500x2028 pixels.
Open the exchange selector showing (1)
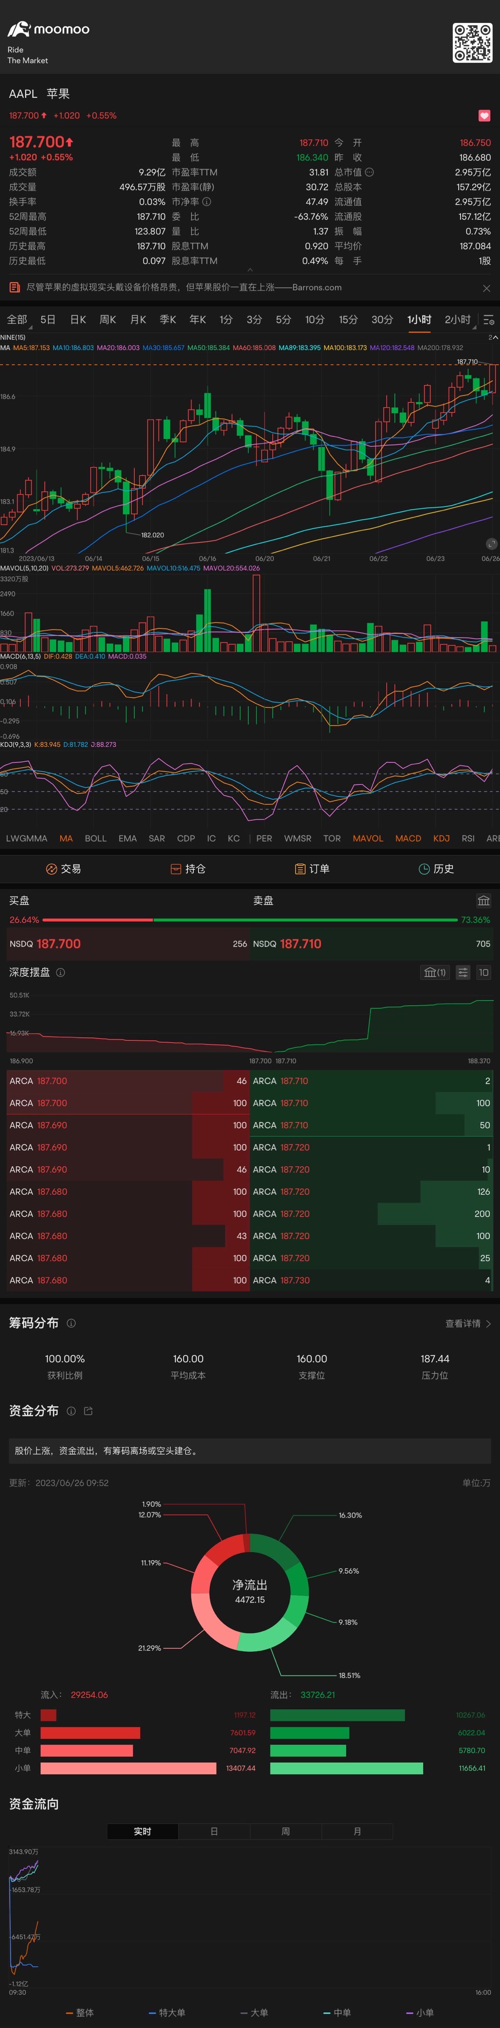tap(435, 972)
